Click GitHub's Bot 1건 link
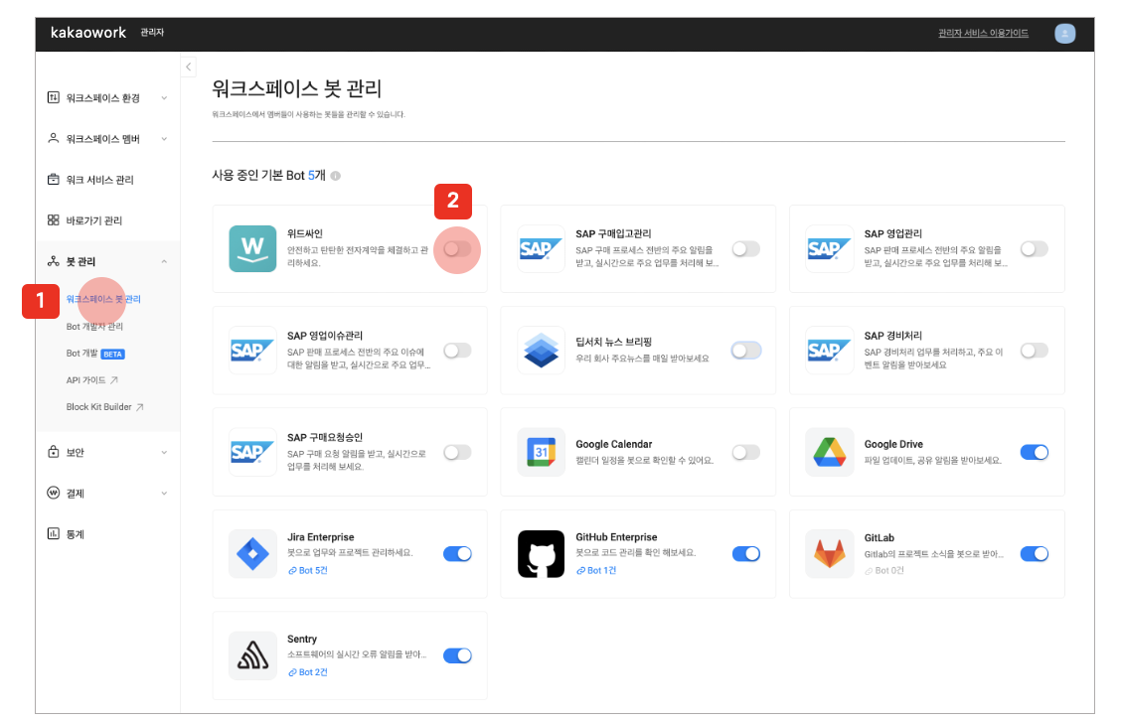The height and width of the screenshot is (723, 1121). tap(596, 570)
